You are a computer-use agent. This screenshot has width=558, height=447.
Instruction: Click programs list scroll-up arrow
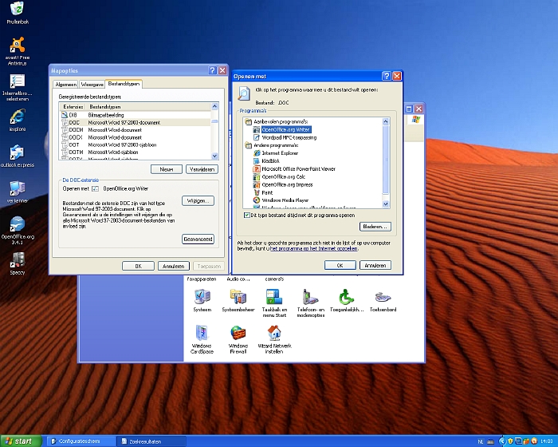386,121
